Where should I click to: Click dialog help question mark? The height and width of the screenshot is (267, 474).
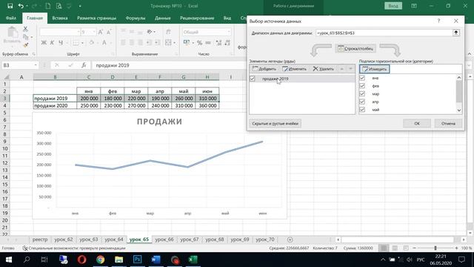click(x=438, y=21)
